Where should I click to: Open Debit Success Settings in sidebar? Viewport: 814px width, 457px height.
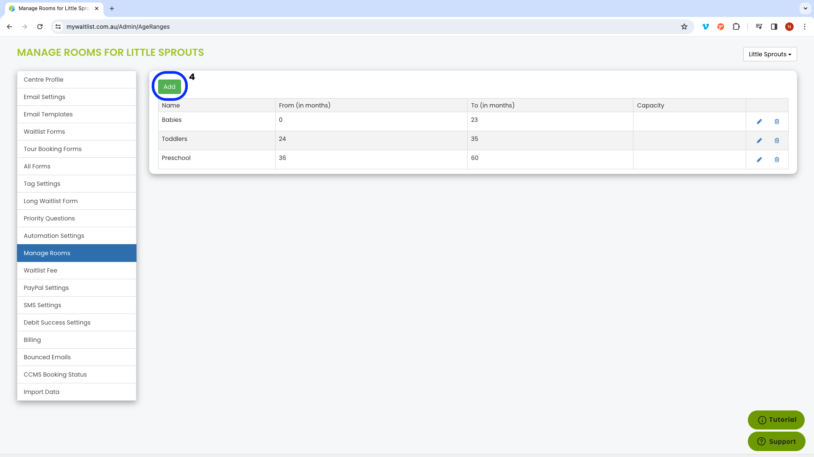tap(77, 322)
